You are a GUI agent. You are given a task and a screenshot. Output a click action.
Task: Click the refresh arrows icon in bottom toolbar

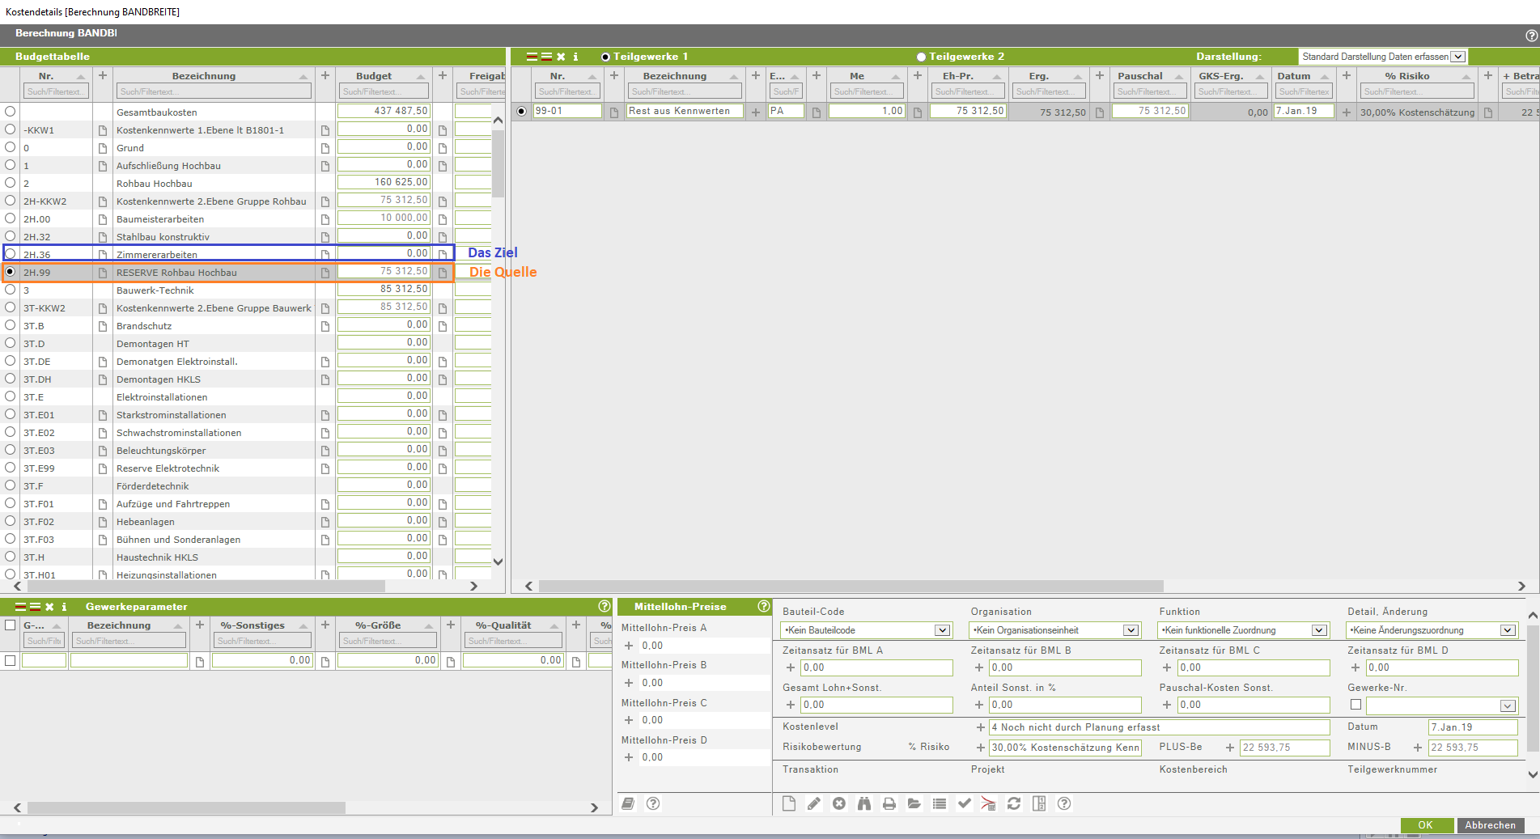[1013, 803]
